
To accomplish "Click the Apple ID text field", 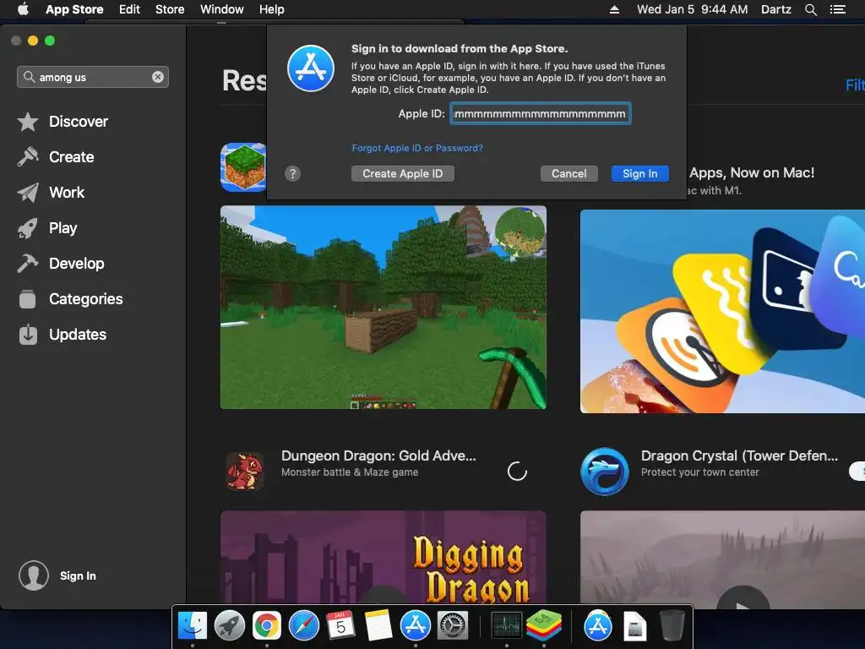I will pyautogui.click(x=540, y=114).
